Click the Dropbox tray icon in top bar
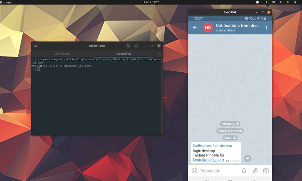 click(274, 2)
